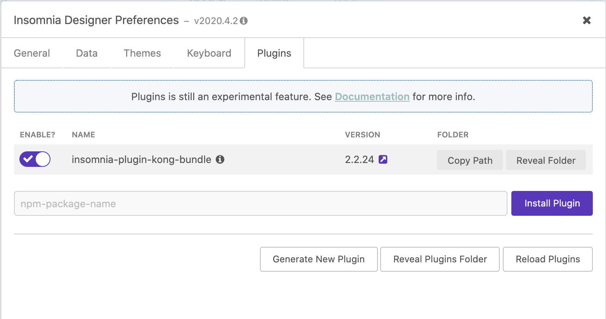Click the Copy Path button
This screenshot has height=319, width=606.
coord(470,160)
